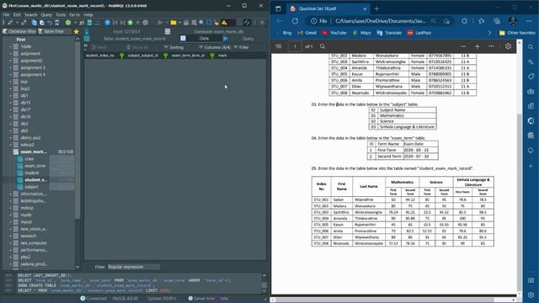Viewport: 539px width, 303px height.
Task: Click the mark column header
Action: pos(222,56)
